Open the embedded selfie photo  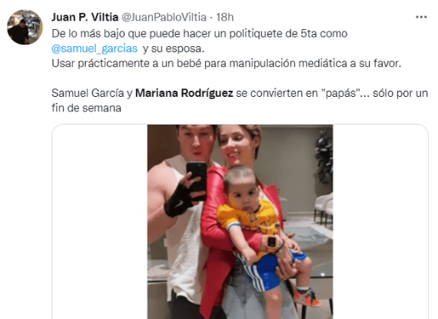241,222
